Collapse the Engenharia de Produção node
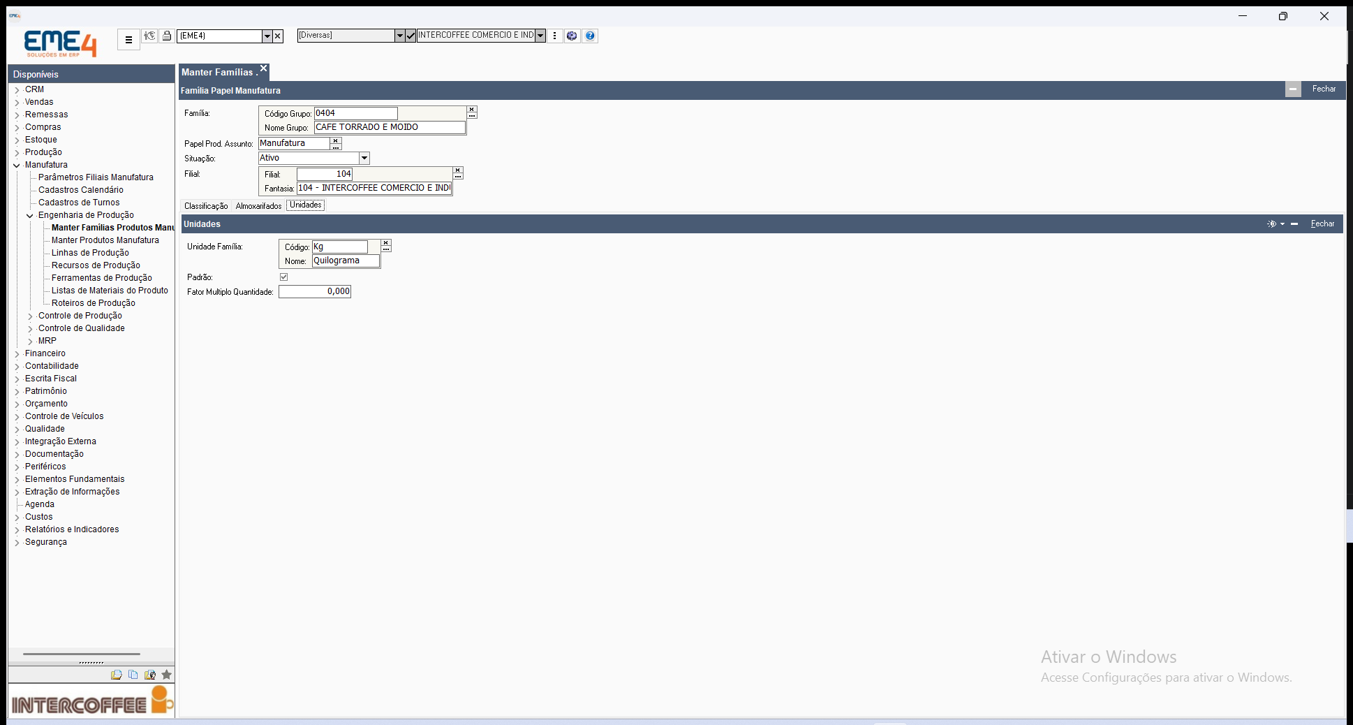The image size is (1353, 725). [x=30, y=216]
